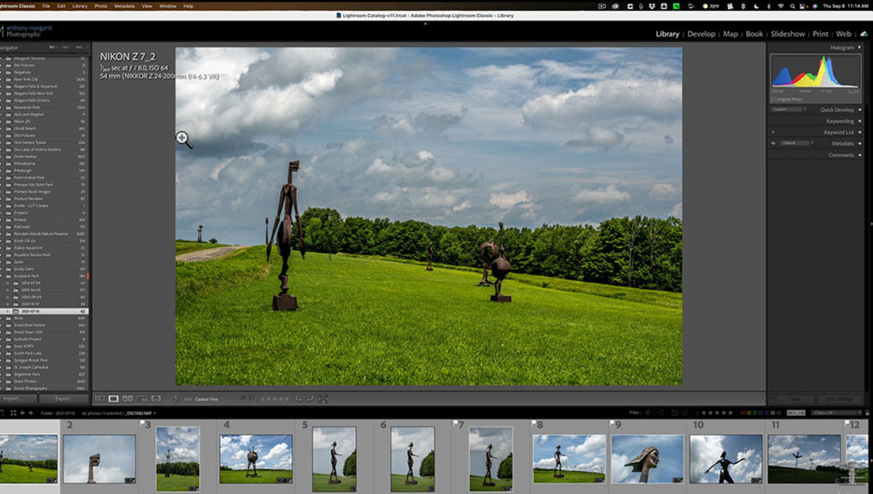Switch to the Develop module
The width and height of the screenshot is (873, 494).
click(701, 34)
